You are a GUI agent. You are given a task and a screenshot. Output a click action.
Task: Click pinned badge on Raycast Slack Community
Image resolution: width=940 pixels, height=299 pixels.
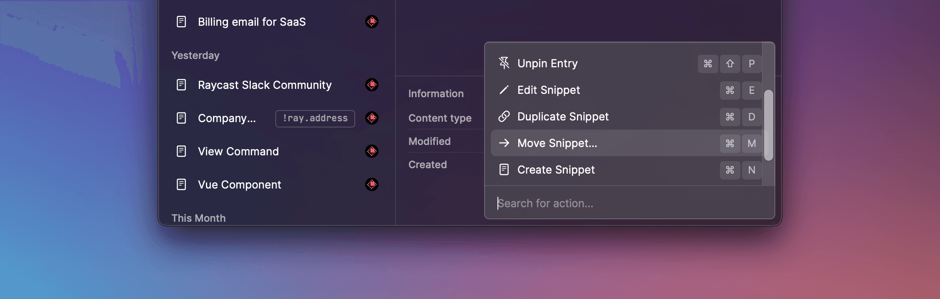pyautogui.click(x=372, y=85)
